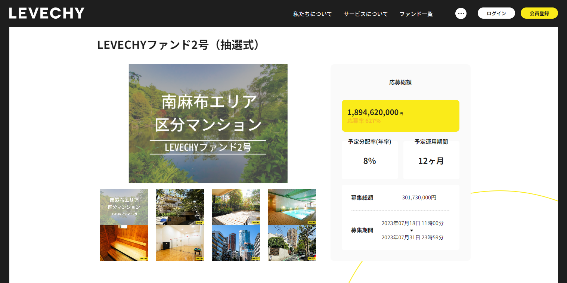
Task: Select the squash court thumbnail
Action: 180,243
